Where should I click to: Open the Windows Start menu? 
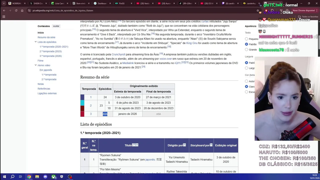4,177
